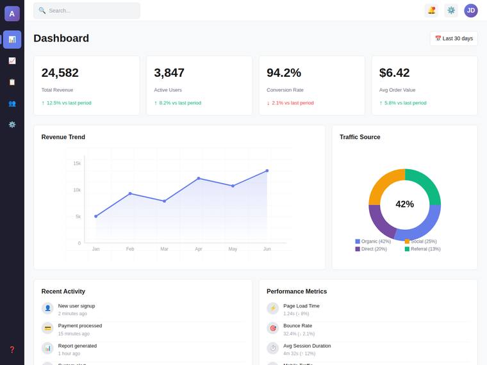This screenshot has width=487, height=365.
Task: Select the Conversion Rate card
Action: (x=312, y=86)
